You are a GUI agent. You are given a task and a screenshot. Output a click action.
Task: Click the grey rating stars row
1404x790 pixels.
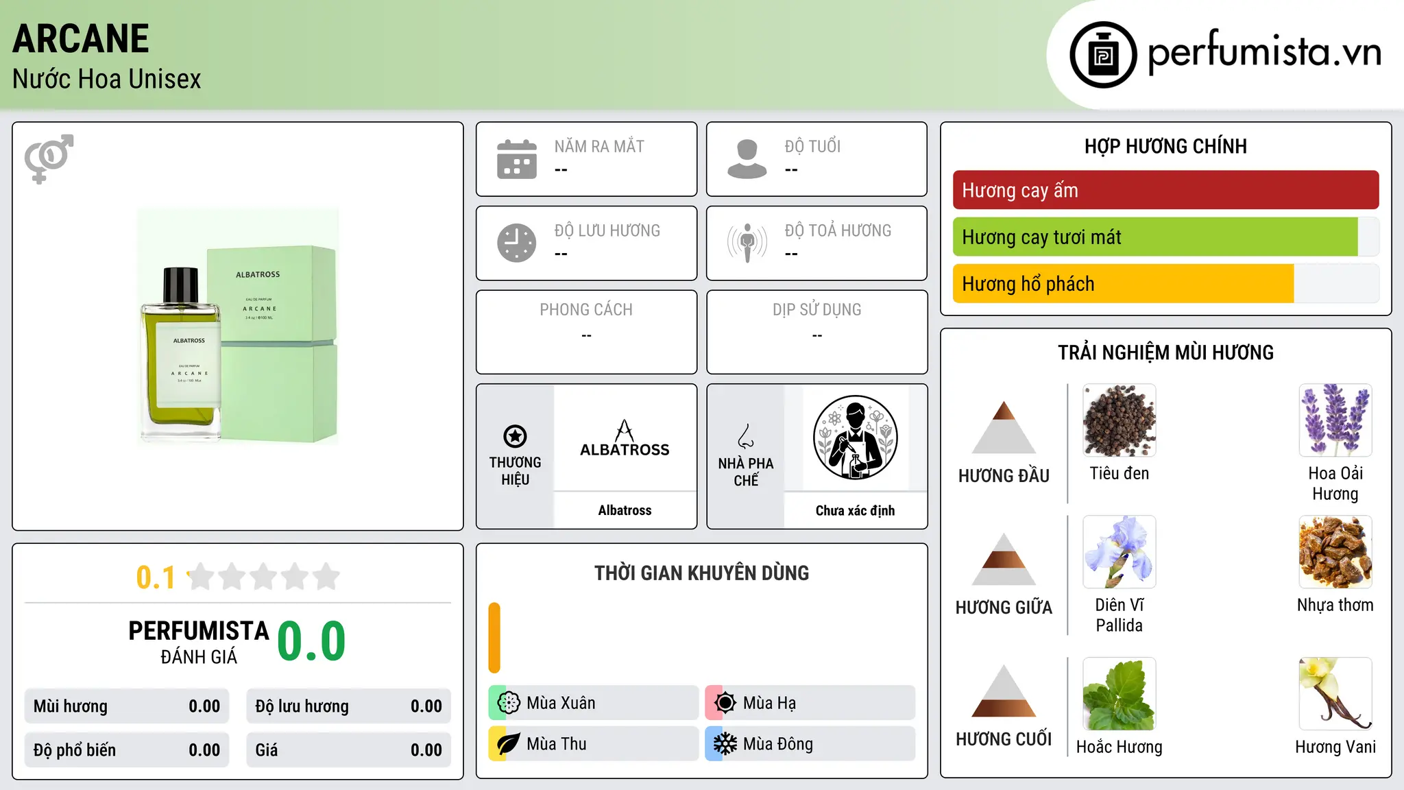(263, 577)
